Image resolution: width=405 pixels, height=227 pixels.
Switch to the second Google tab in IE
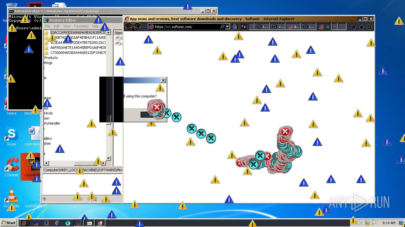[x=278, y=27]
